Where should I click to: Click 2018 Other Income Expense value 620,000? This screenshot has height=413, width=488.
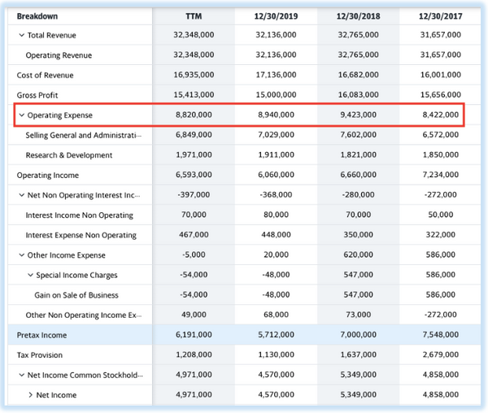pos(358,254)
